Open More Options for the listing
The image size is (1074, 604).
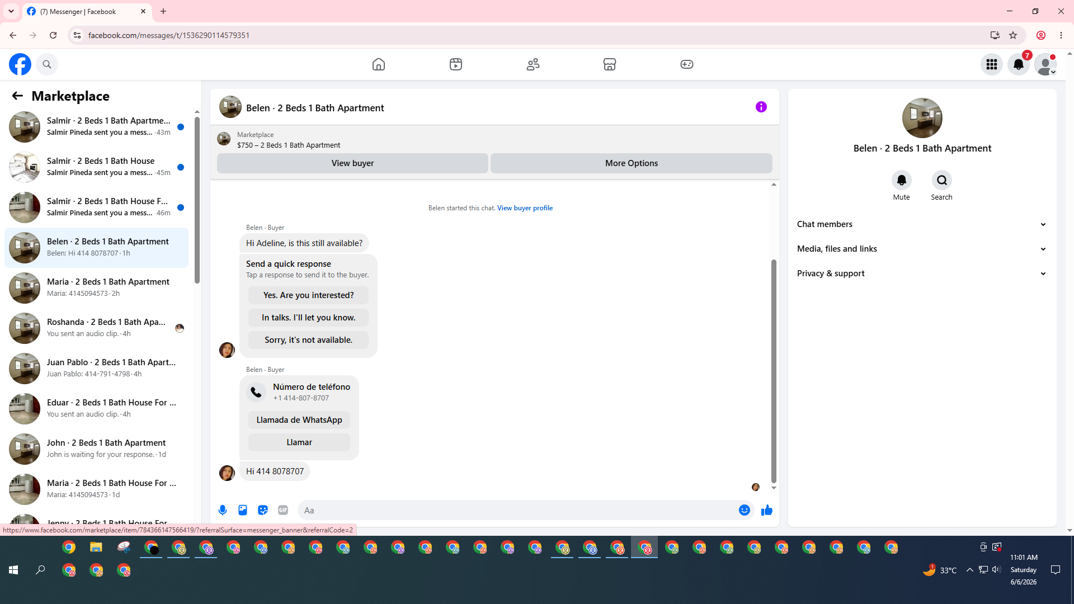tap(632, 163)
